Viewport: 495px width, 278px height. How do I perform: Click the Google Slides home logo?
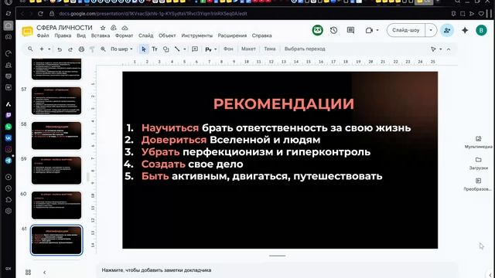click(28, 32)
